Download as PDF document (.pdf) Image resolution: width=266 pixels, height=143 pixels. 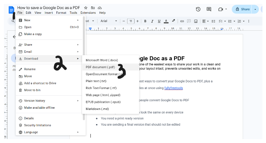click(x=111, y=67)
